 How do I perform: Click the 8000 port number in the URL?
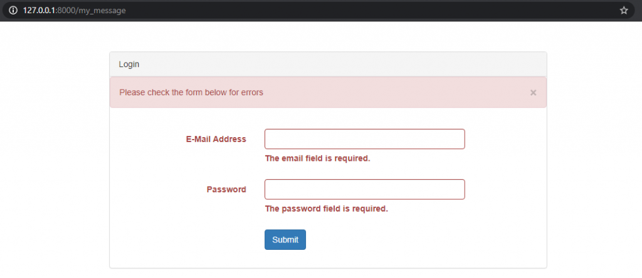[66, 11]
